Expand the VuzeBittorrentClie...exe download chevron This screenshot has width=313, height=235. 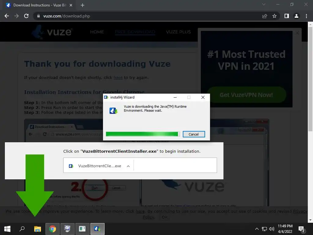pos(128,166)
